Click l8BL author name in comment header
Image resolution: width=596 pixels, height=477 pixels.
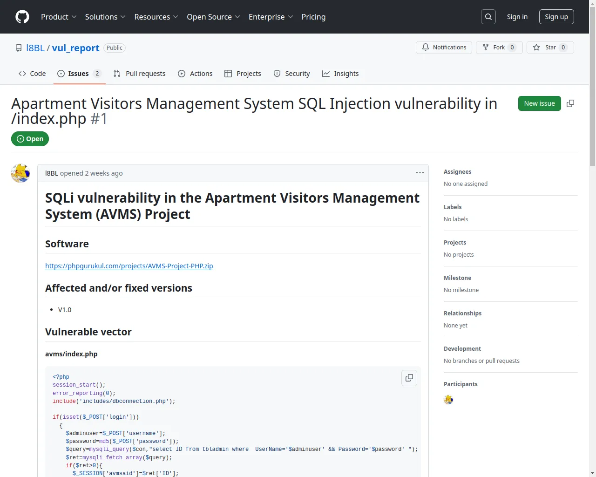(x=52, y=173)
